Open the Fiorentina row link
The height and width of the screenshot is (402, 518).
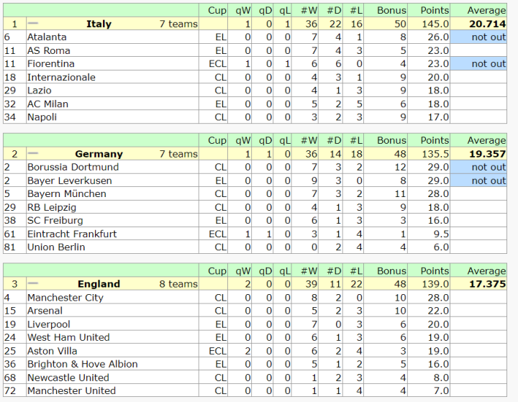50,64
